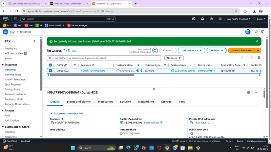Open the Instance state dropdown
The height and width of the screenshot is (152, 271).
pyautogui.click(x=191, y=50)
